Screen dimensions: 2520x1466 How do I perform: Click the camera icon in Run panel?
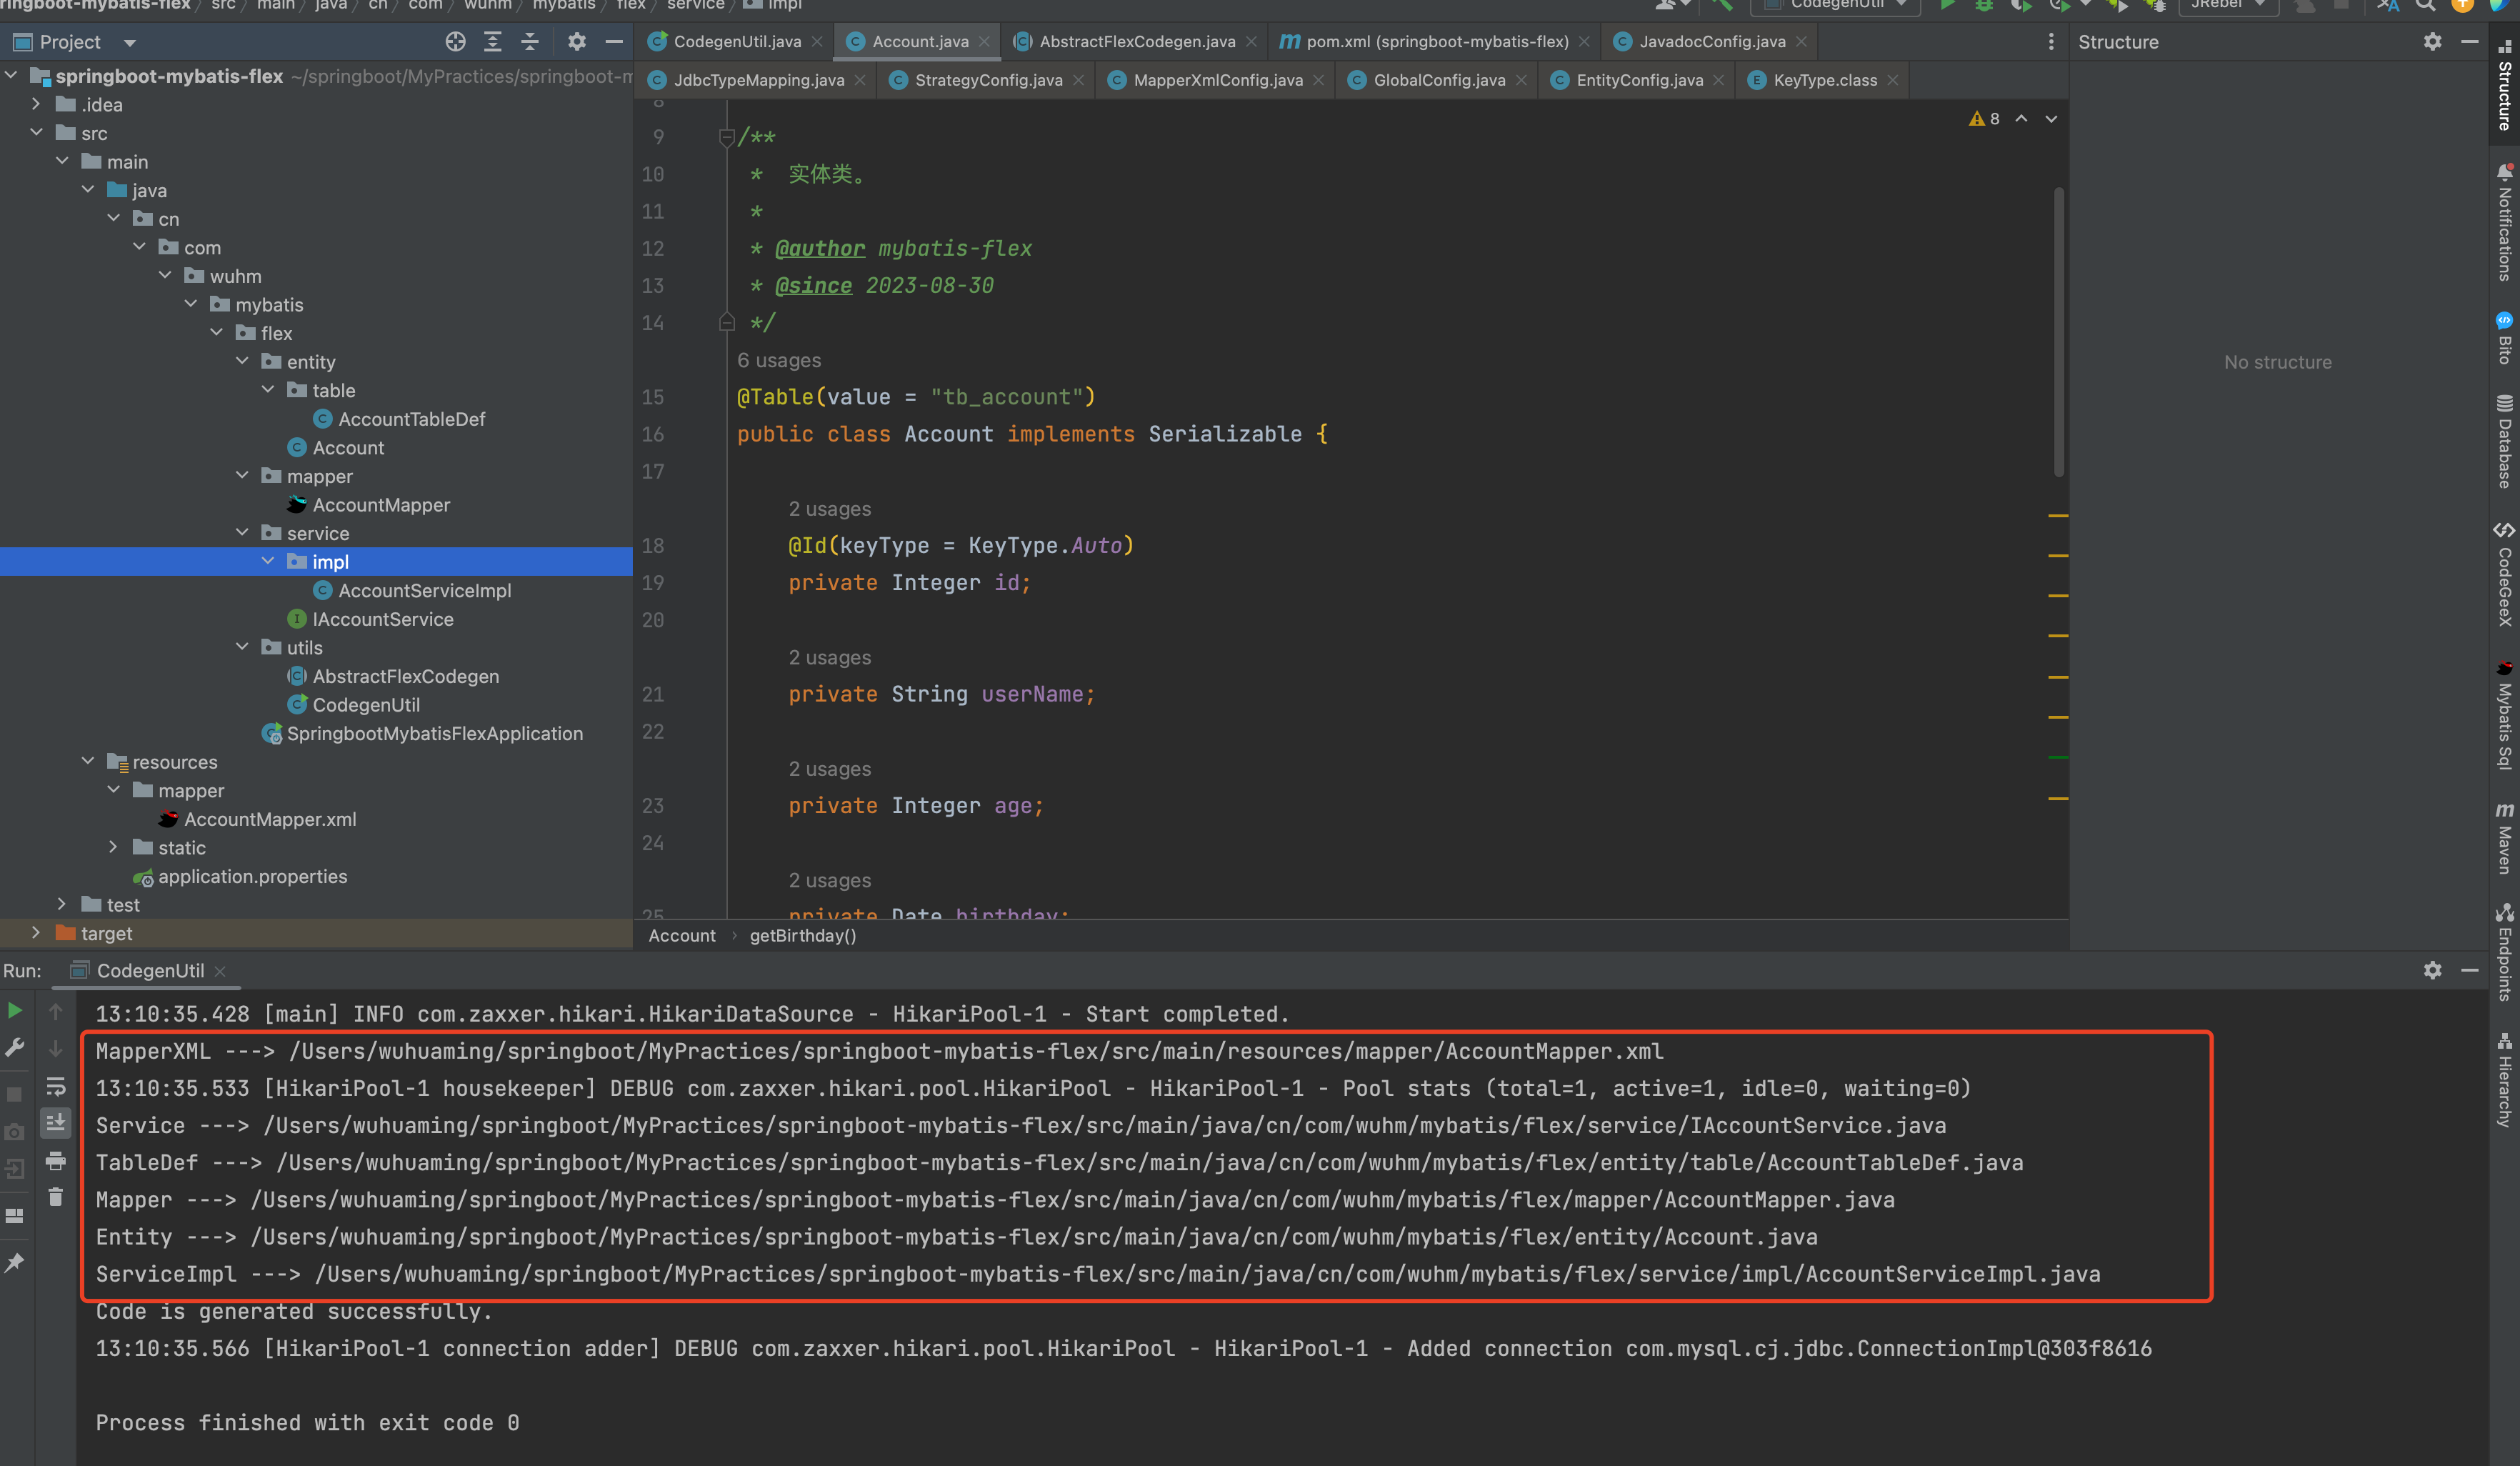point(15,1132)
